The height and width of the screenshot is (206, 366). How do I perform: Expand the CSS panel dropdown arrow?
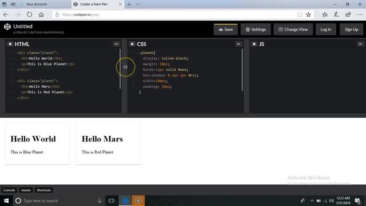coord(238,44)
